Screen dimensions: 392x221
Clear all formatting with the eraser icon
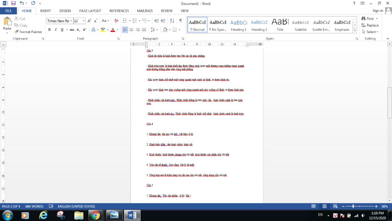(116, 21)
